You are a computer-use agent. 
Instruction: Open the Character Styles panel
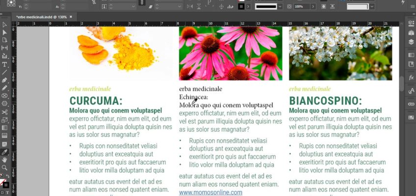click(411, 91)
